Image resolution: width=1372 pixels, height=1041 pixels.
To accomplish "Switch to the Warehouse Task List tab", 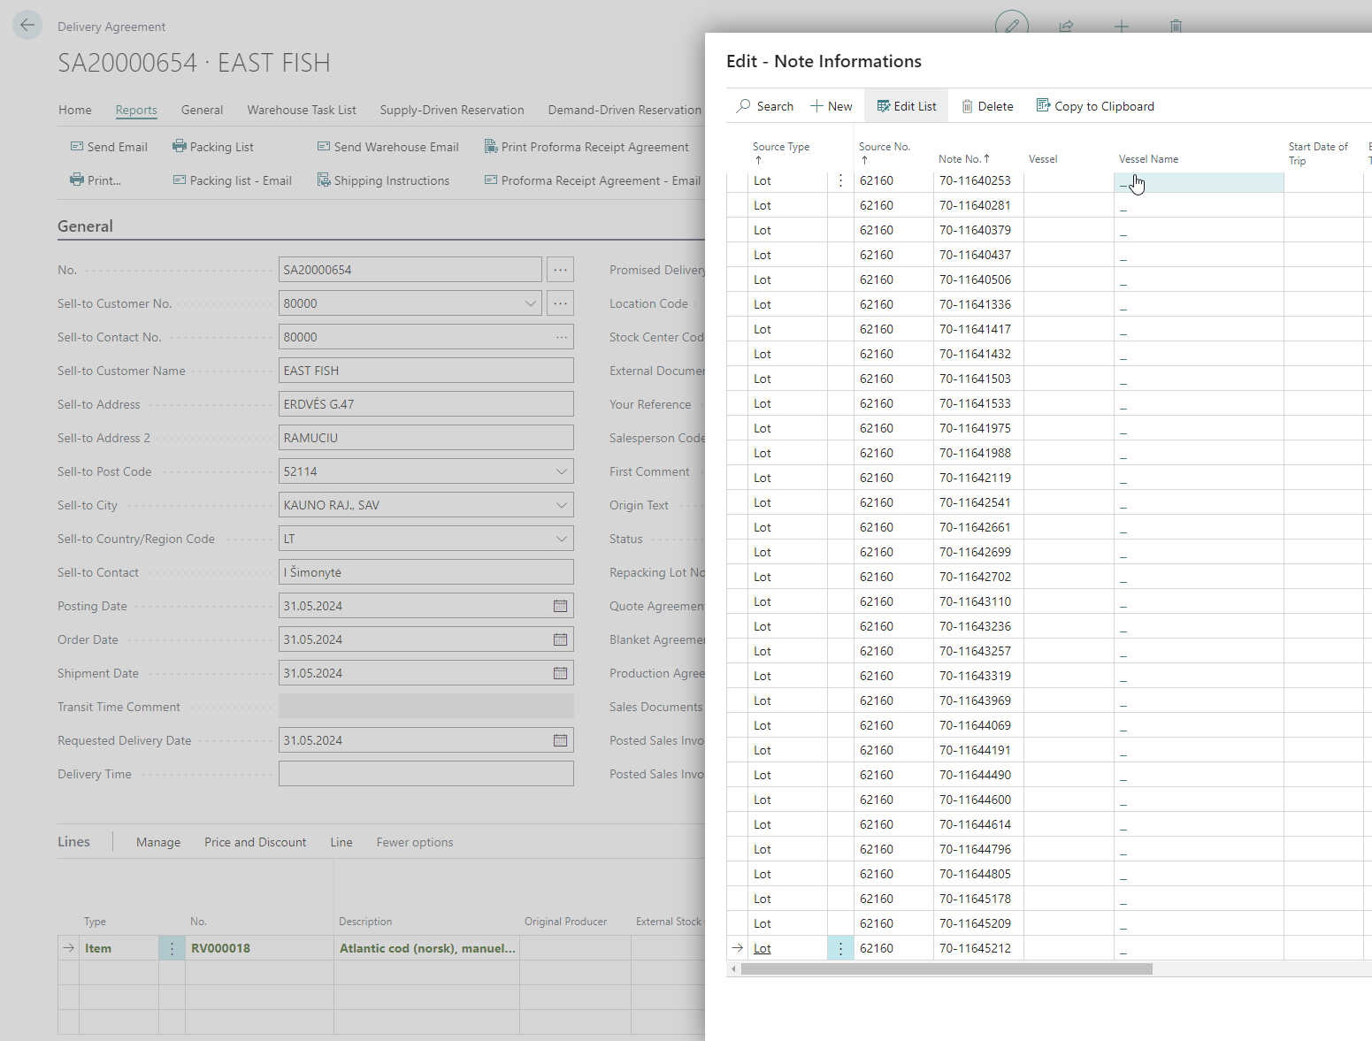I will coord(301,110).
